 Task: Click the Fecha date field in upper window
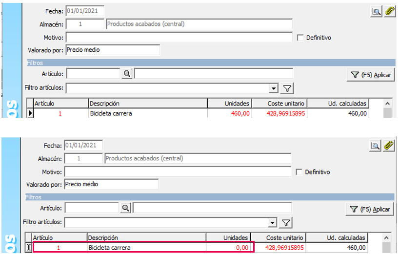click(x=85, y=11)
